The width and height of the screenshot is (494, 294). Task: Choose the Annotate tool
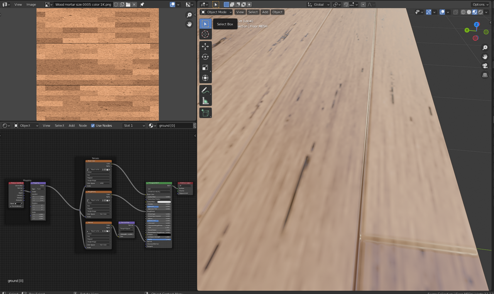(205, 90)
